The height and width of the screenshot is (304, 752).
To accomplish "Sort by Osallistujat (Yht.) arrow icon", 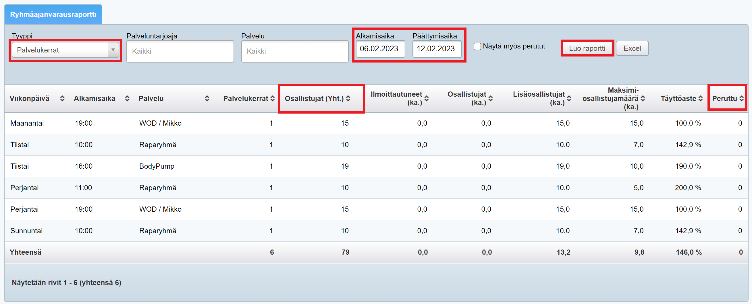I will coord(348,99).
